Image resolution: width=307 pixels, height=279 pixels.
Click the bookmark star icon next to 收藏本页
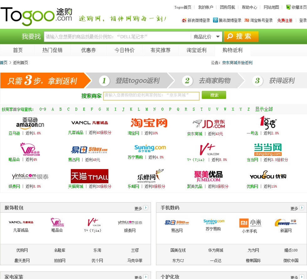[x=288, y=7]
